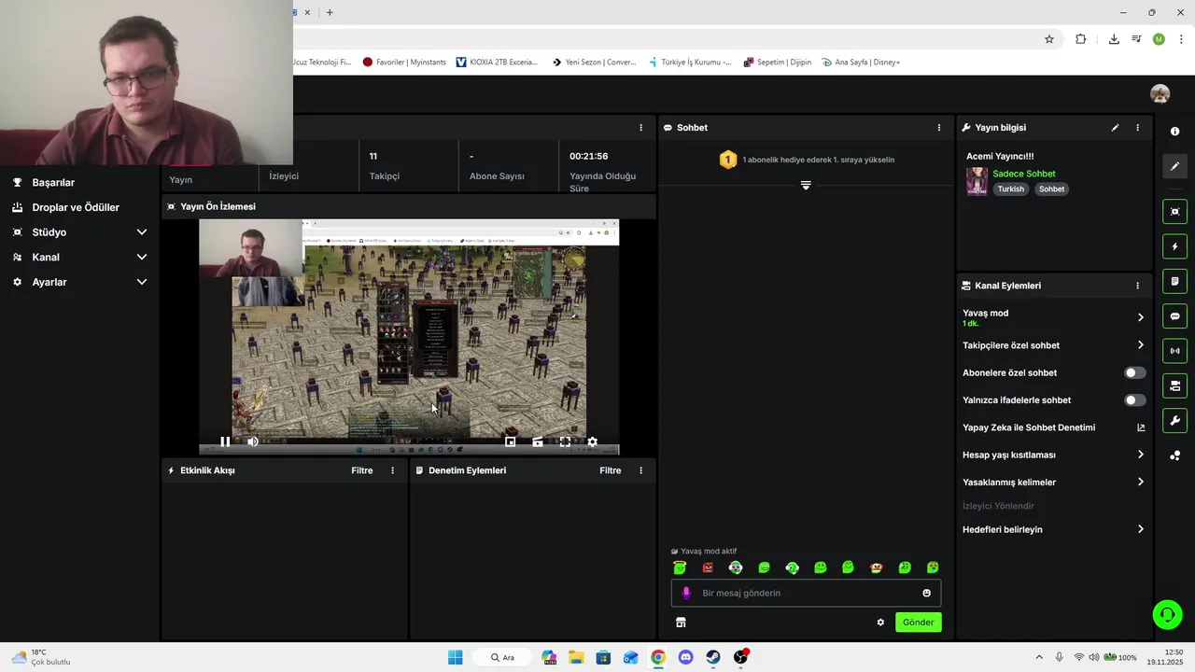
Task: Open the info icon in right sidebar
Action: (1174, 132)
